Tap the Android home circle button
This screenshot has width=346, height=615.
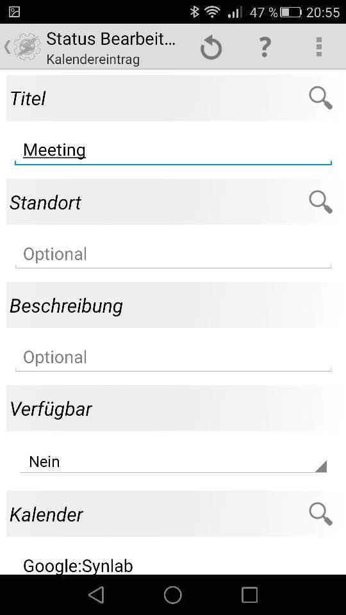(173, 594)
